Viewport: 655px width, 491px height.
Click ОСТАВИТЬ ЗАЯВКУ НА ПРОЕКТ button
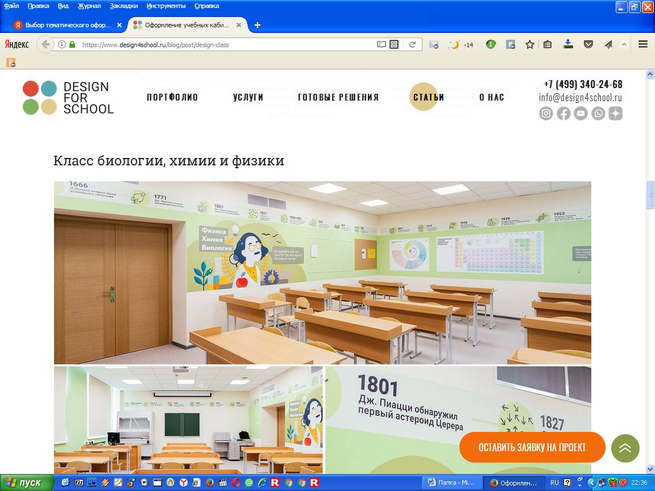pos(532,448)
